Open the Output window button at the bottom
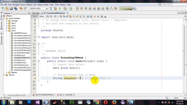 coord(7,98)
